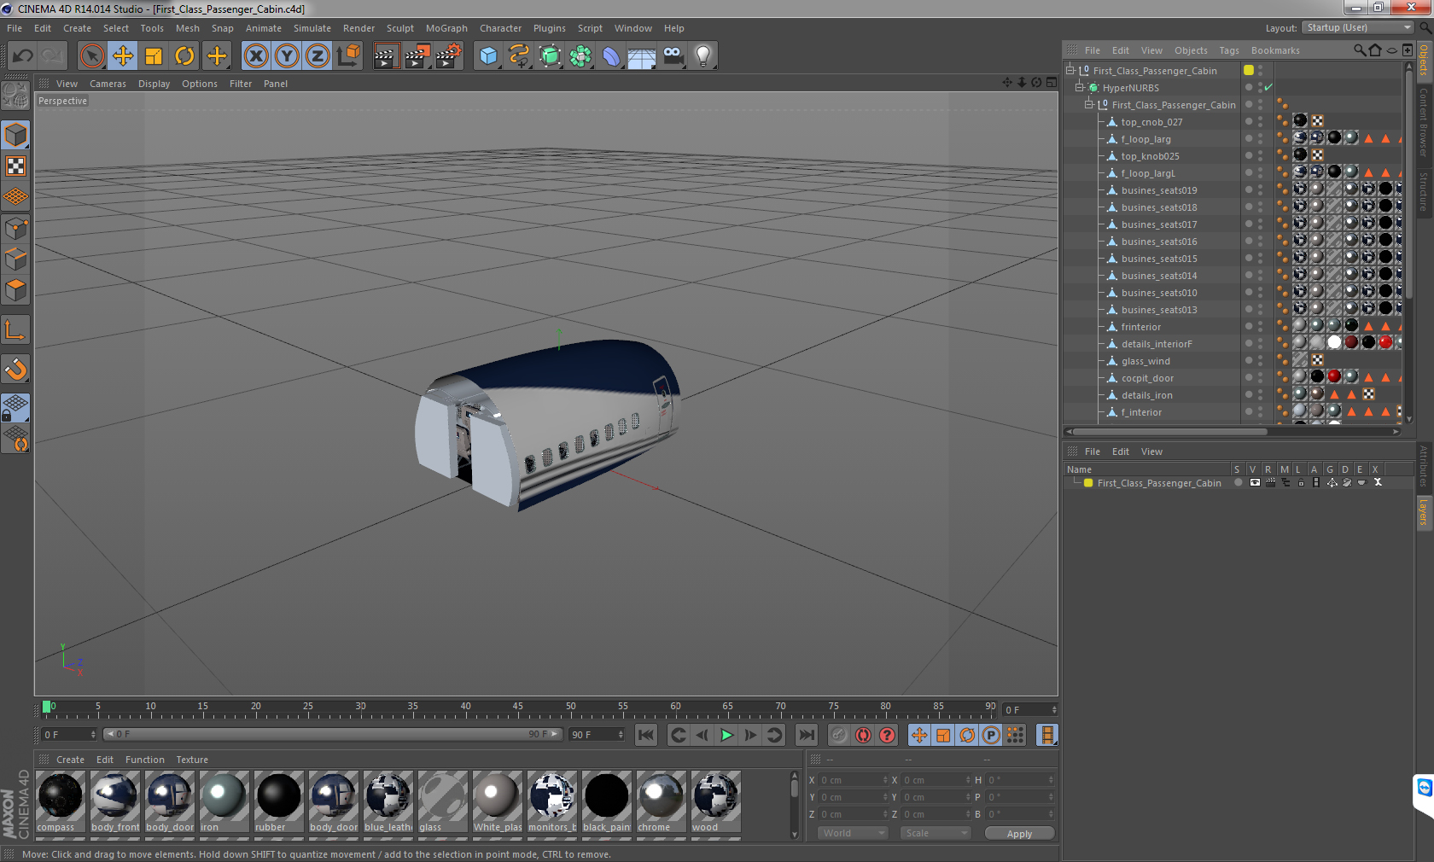The width and height of the screenshot is (1434, 862).
Task: Open the File menu in menu bar
Action: (15, 28)
